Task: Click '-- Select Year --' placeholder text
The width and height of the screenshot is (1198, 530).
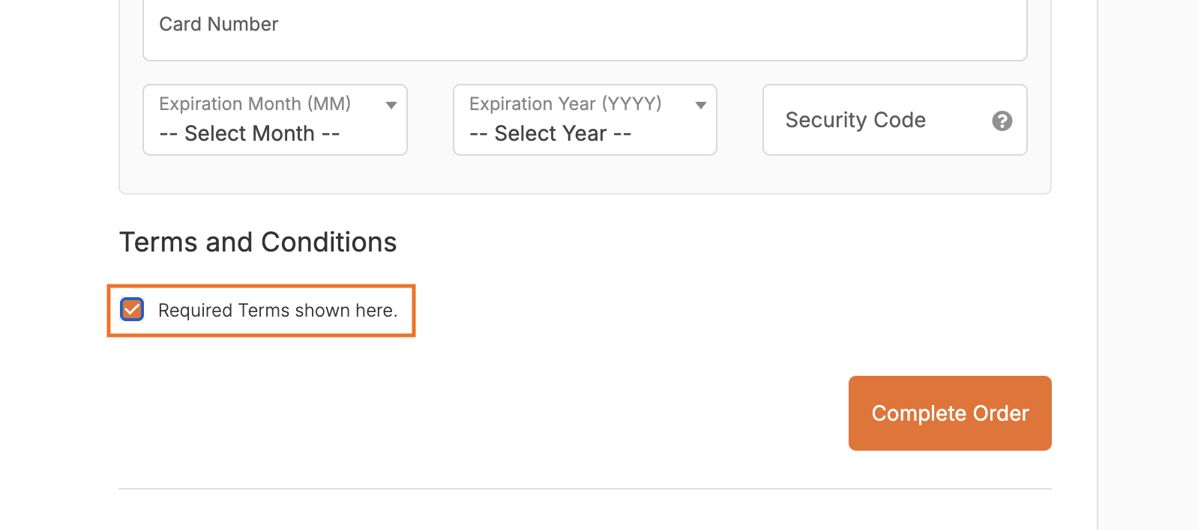Action: tap(550, 134)
